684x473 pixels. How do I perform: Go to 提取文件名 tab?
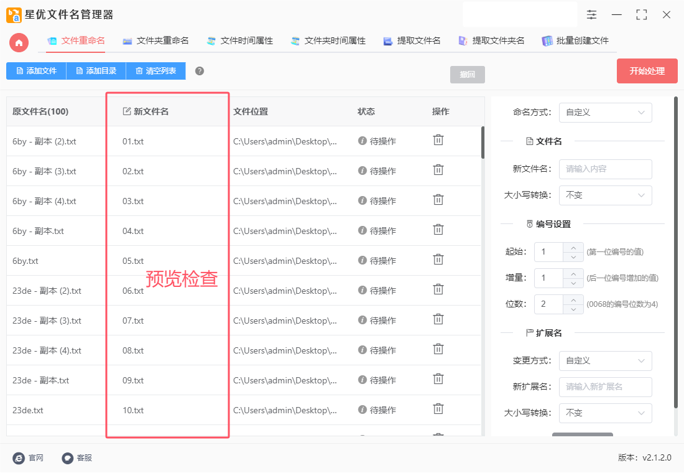pyautogui.click(x=412, y=41)
